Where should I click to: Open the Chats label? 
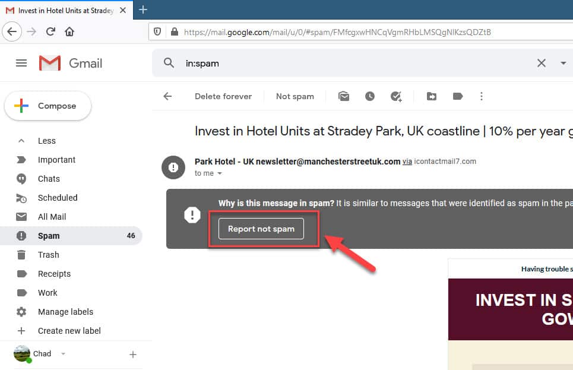pos(49,179)
